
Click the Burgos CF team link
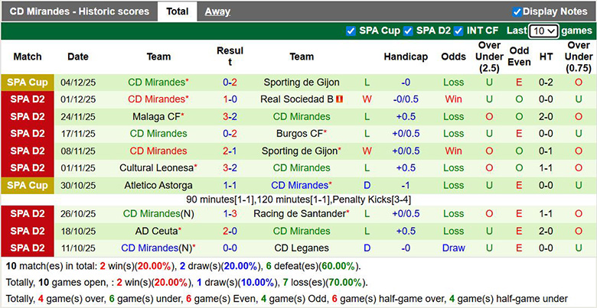(x=298, y=133)
